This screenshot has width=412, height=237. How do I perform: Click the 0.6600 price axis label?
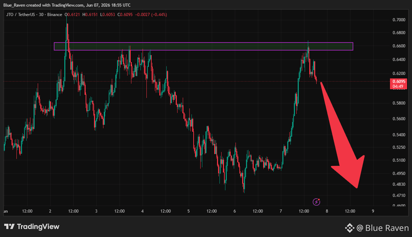pos(399,46)
